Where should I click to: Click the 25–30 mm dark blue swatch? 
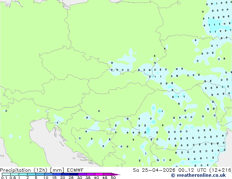74,174
